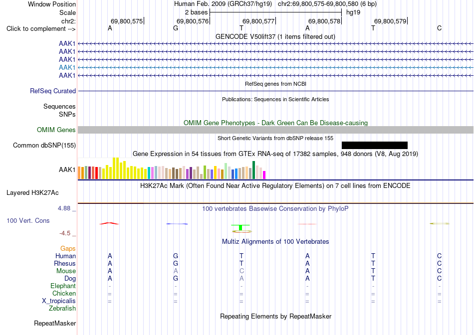Click the gray A base in the Dog row
The image size is (474, 335).
click(x=241, y=279)
